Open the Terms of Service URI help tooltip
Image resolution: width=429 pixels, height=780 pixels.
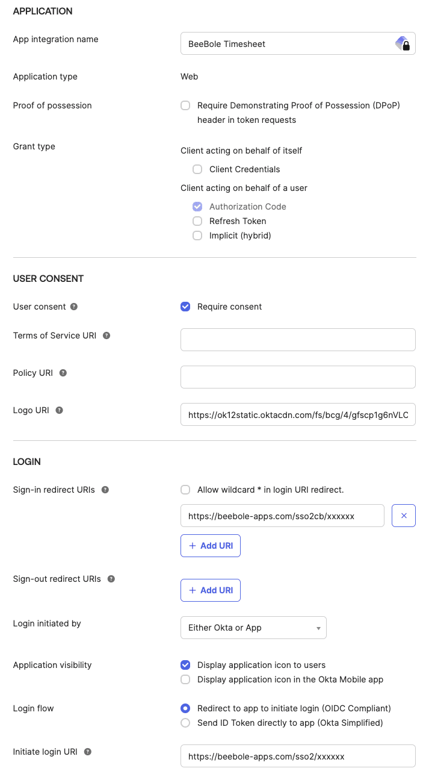pos(106,335)
